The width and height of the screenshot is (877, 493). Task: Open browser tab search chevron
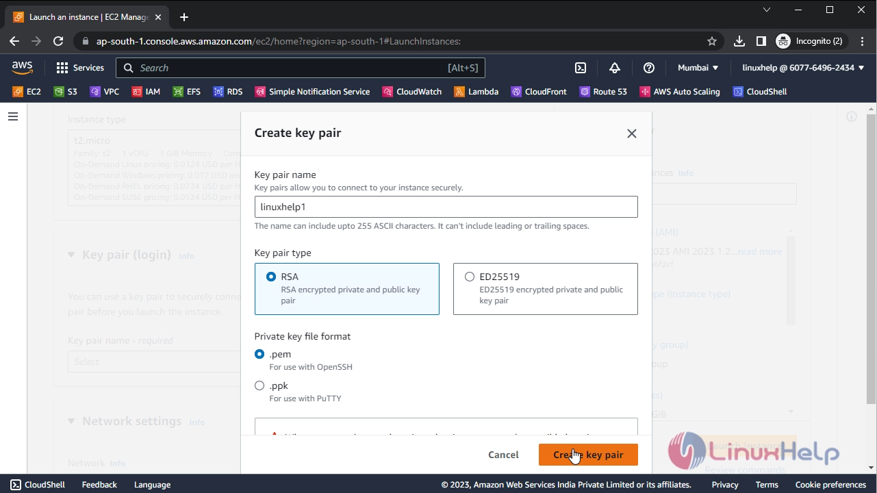click(x=767, y=10)
